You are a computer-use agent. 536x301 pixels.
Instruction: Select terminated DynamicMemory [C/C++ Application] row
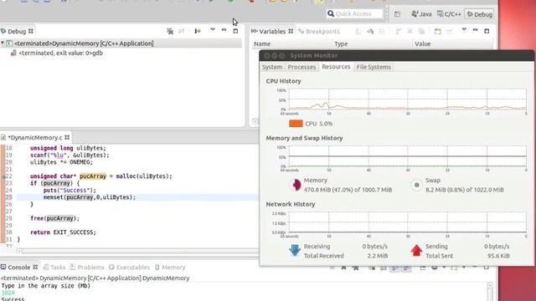coord(121,43)
